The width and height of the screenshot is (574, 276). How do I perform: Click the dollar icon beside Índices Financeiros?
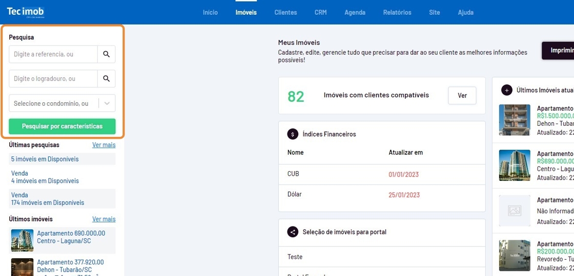coord(293,134)
